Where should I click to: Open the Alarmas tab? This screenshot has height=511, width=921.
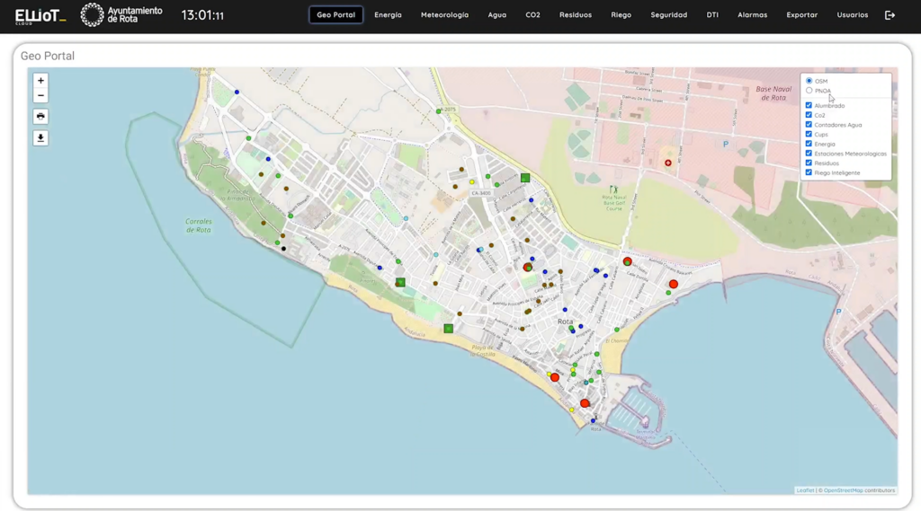tap(752, 15)
